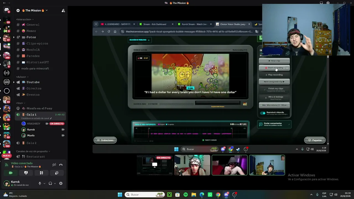Open Discord direct messages home icon
This screenshot has width=354, height=199.
[7, 10]
